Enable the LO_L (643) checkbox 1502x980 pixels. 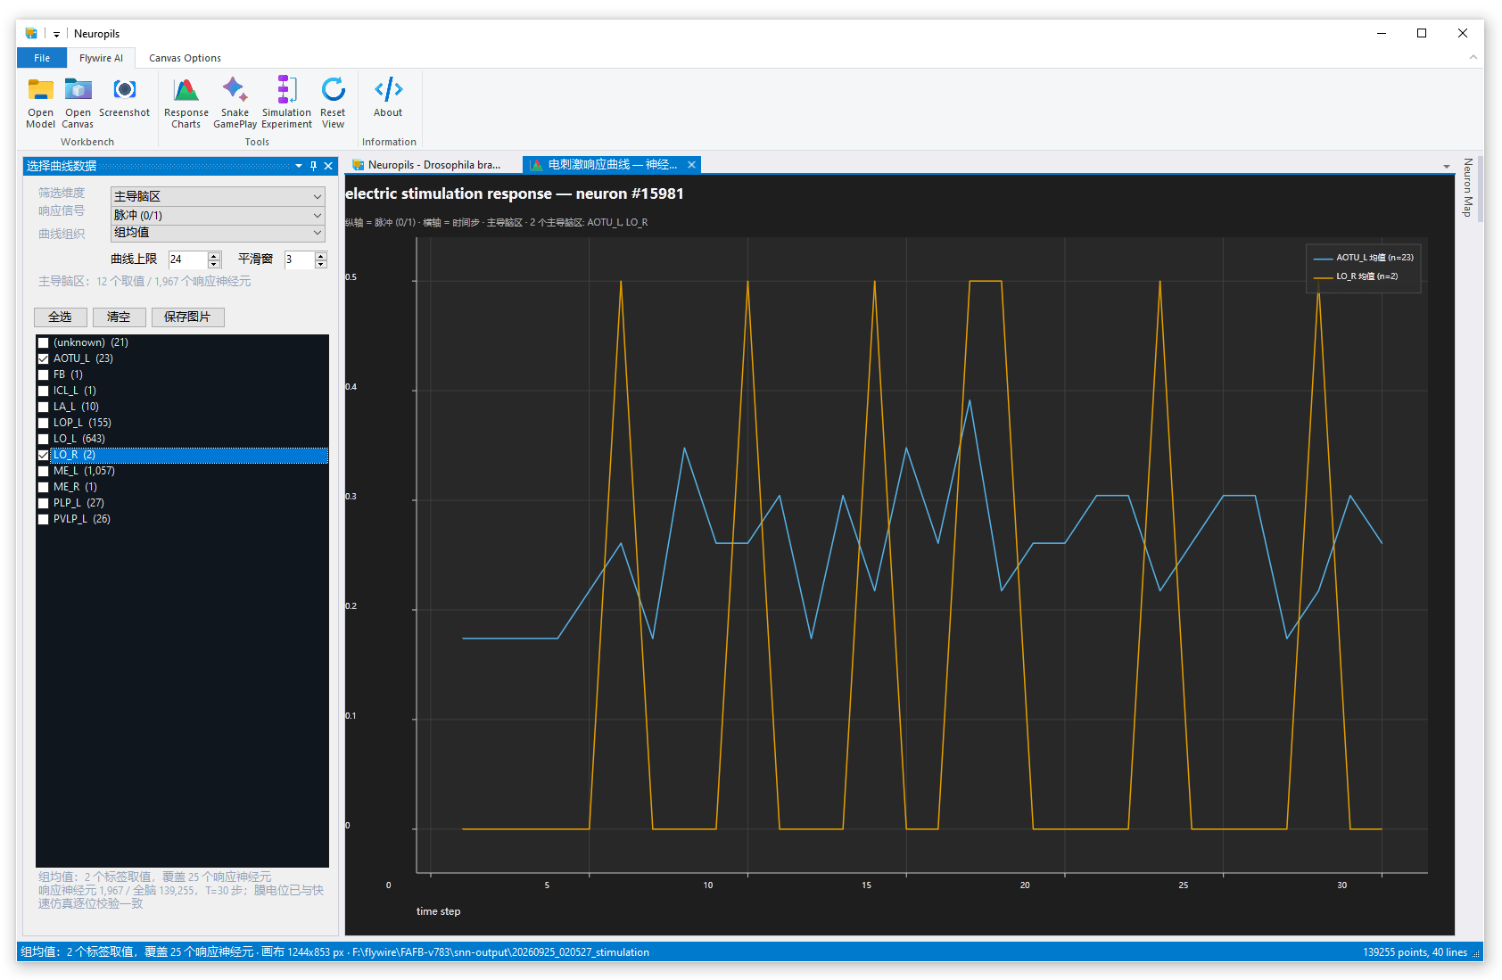tap(43, 439)
